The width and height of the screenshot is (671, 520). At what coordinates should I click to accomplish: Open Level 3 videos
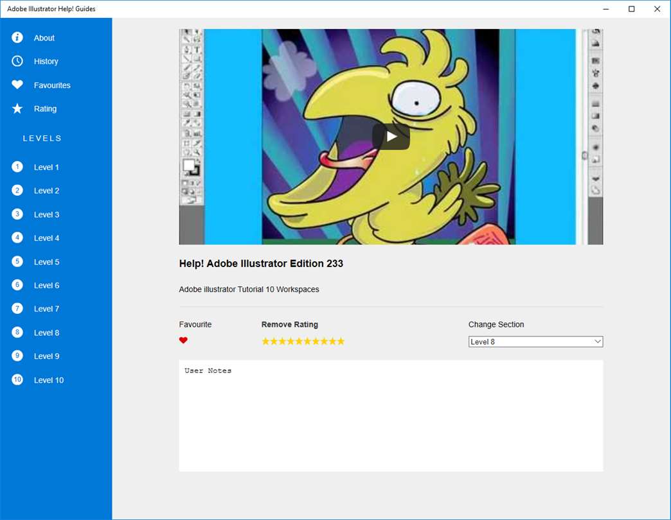click(x=46, y=215)
